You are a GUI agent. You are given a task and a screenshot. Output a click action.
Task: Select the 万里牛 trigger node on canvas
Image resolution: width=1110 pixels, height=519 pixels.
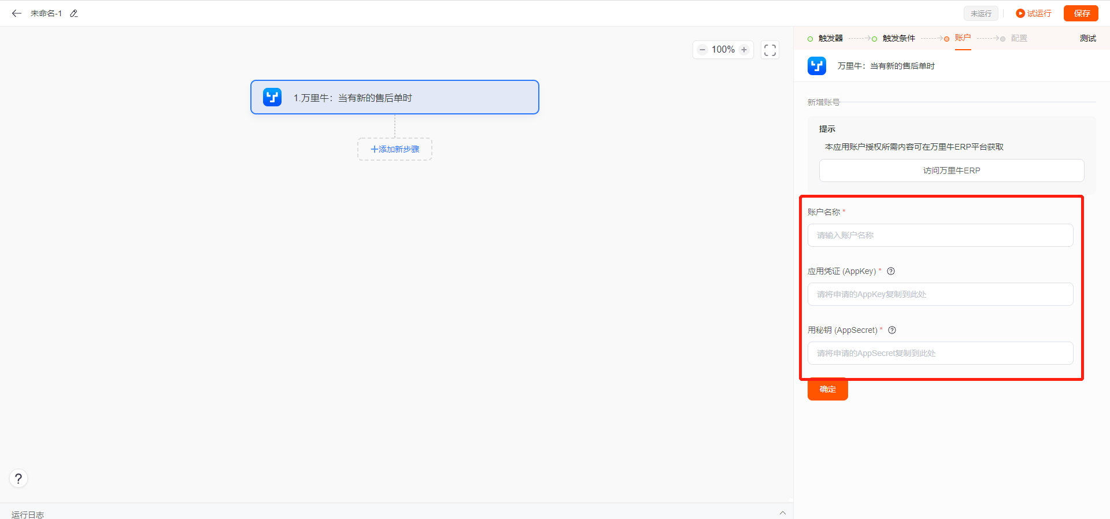(395, 97)
